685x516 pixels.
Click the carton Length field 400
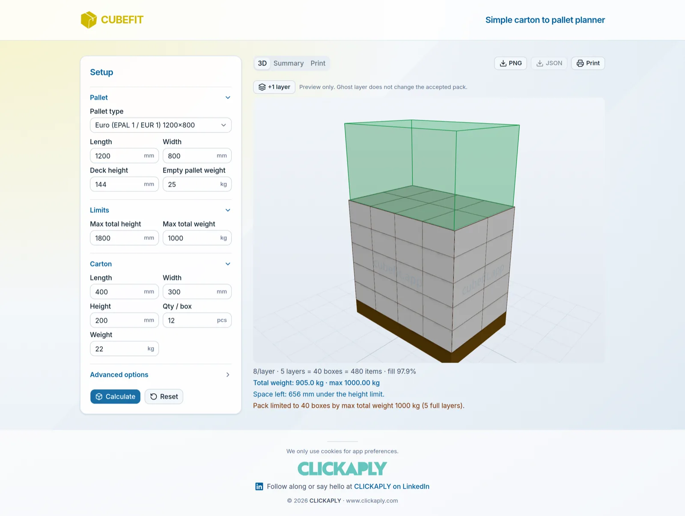[x=124, y=292]
